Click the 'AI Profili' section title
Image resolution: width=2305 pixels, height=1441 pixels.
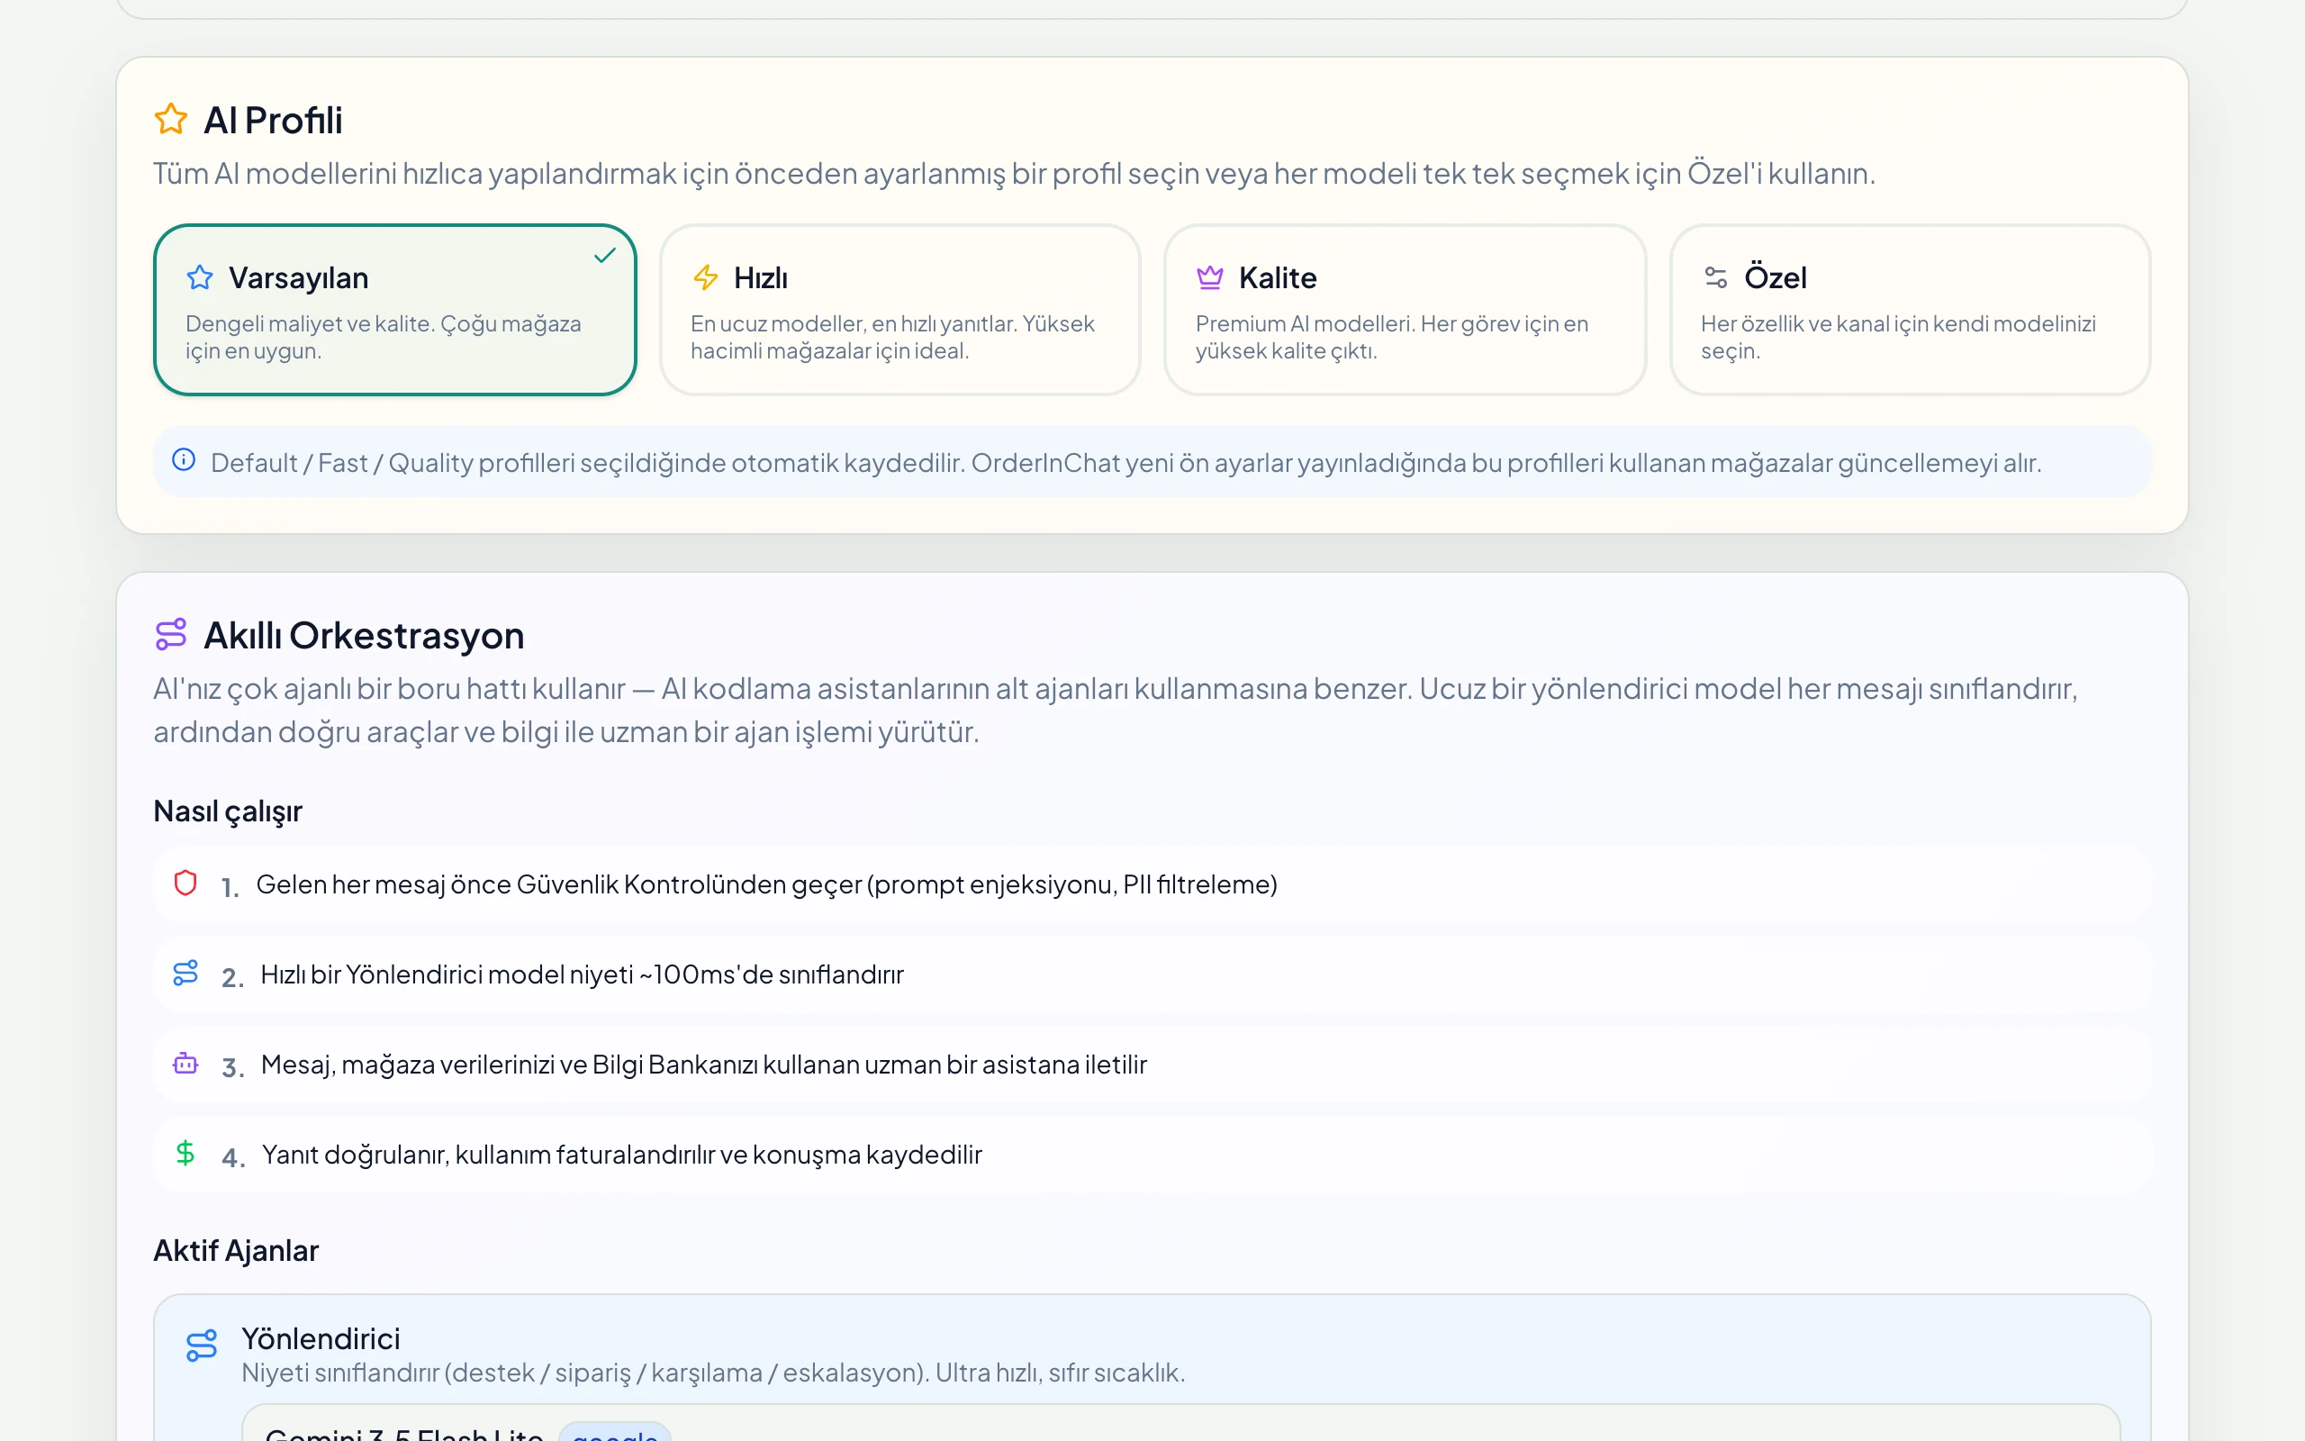tap(274, 120)
